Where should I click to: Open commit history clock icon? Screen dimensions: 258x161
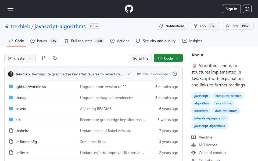point(175,74)
